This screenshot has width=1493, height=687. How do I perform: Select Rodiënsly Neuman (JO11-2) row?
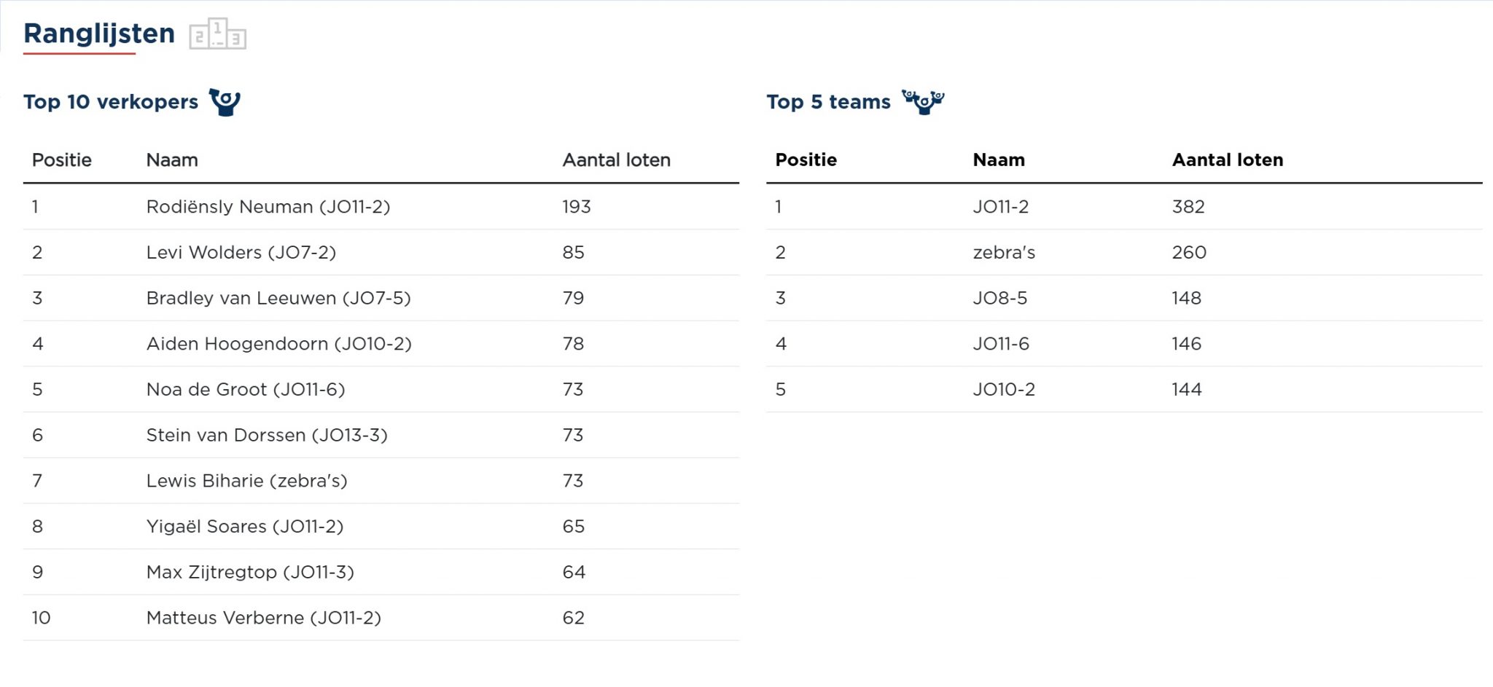click(x=268, y=207)
